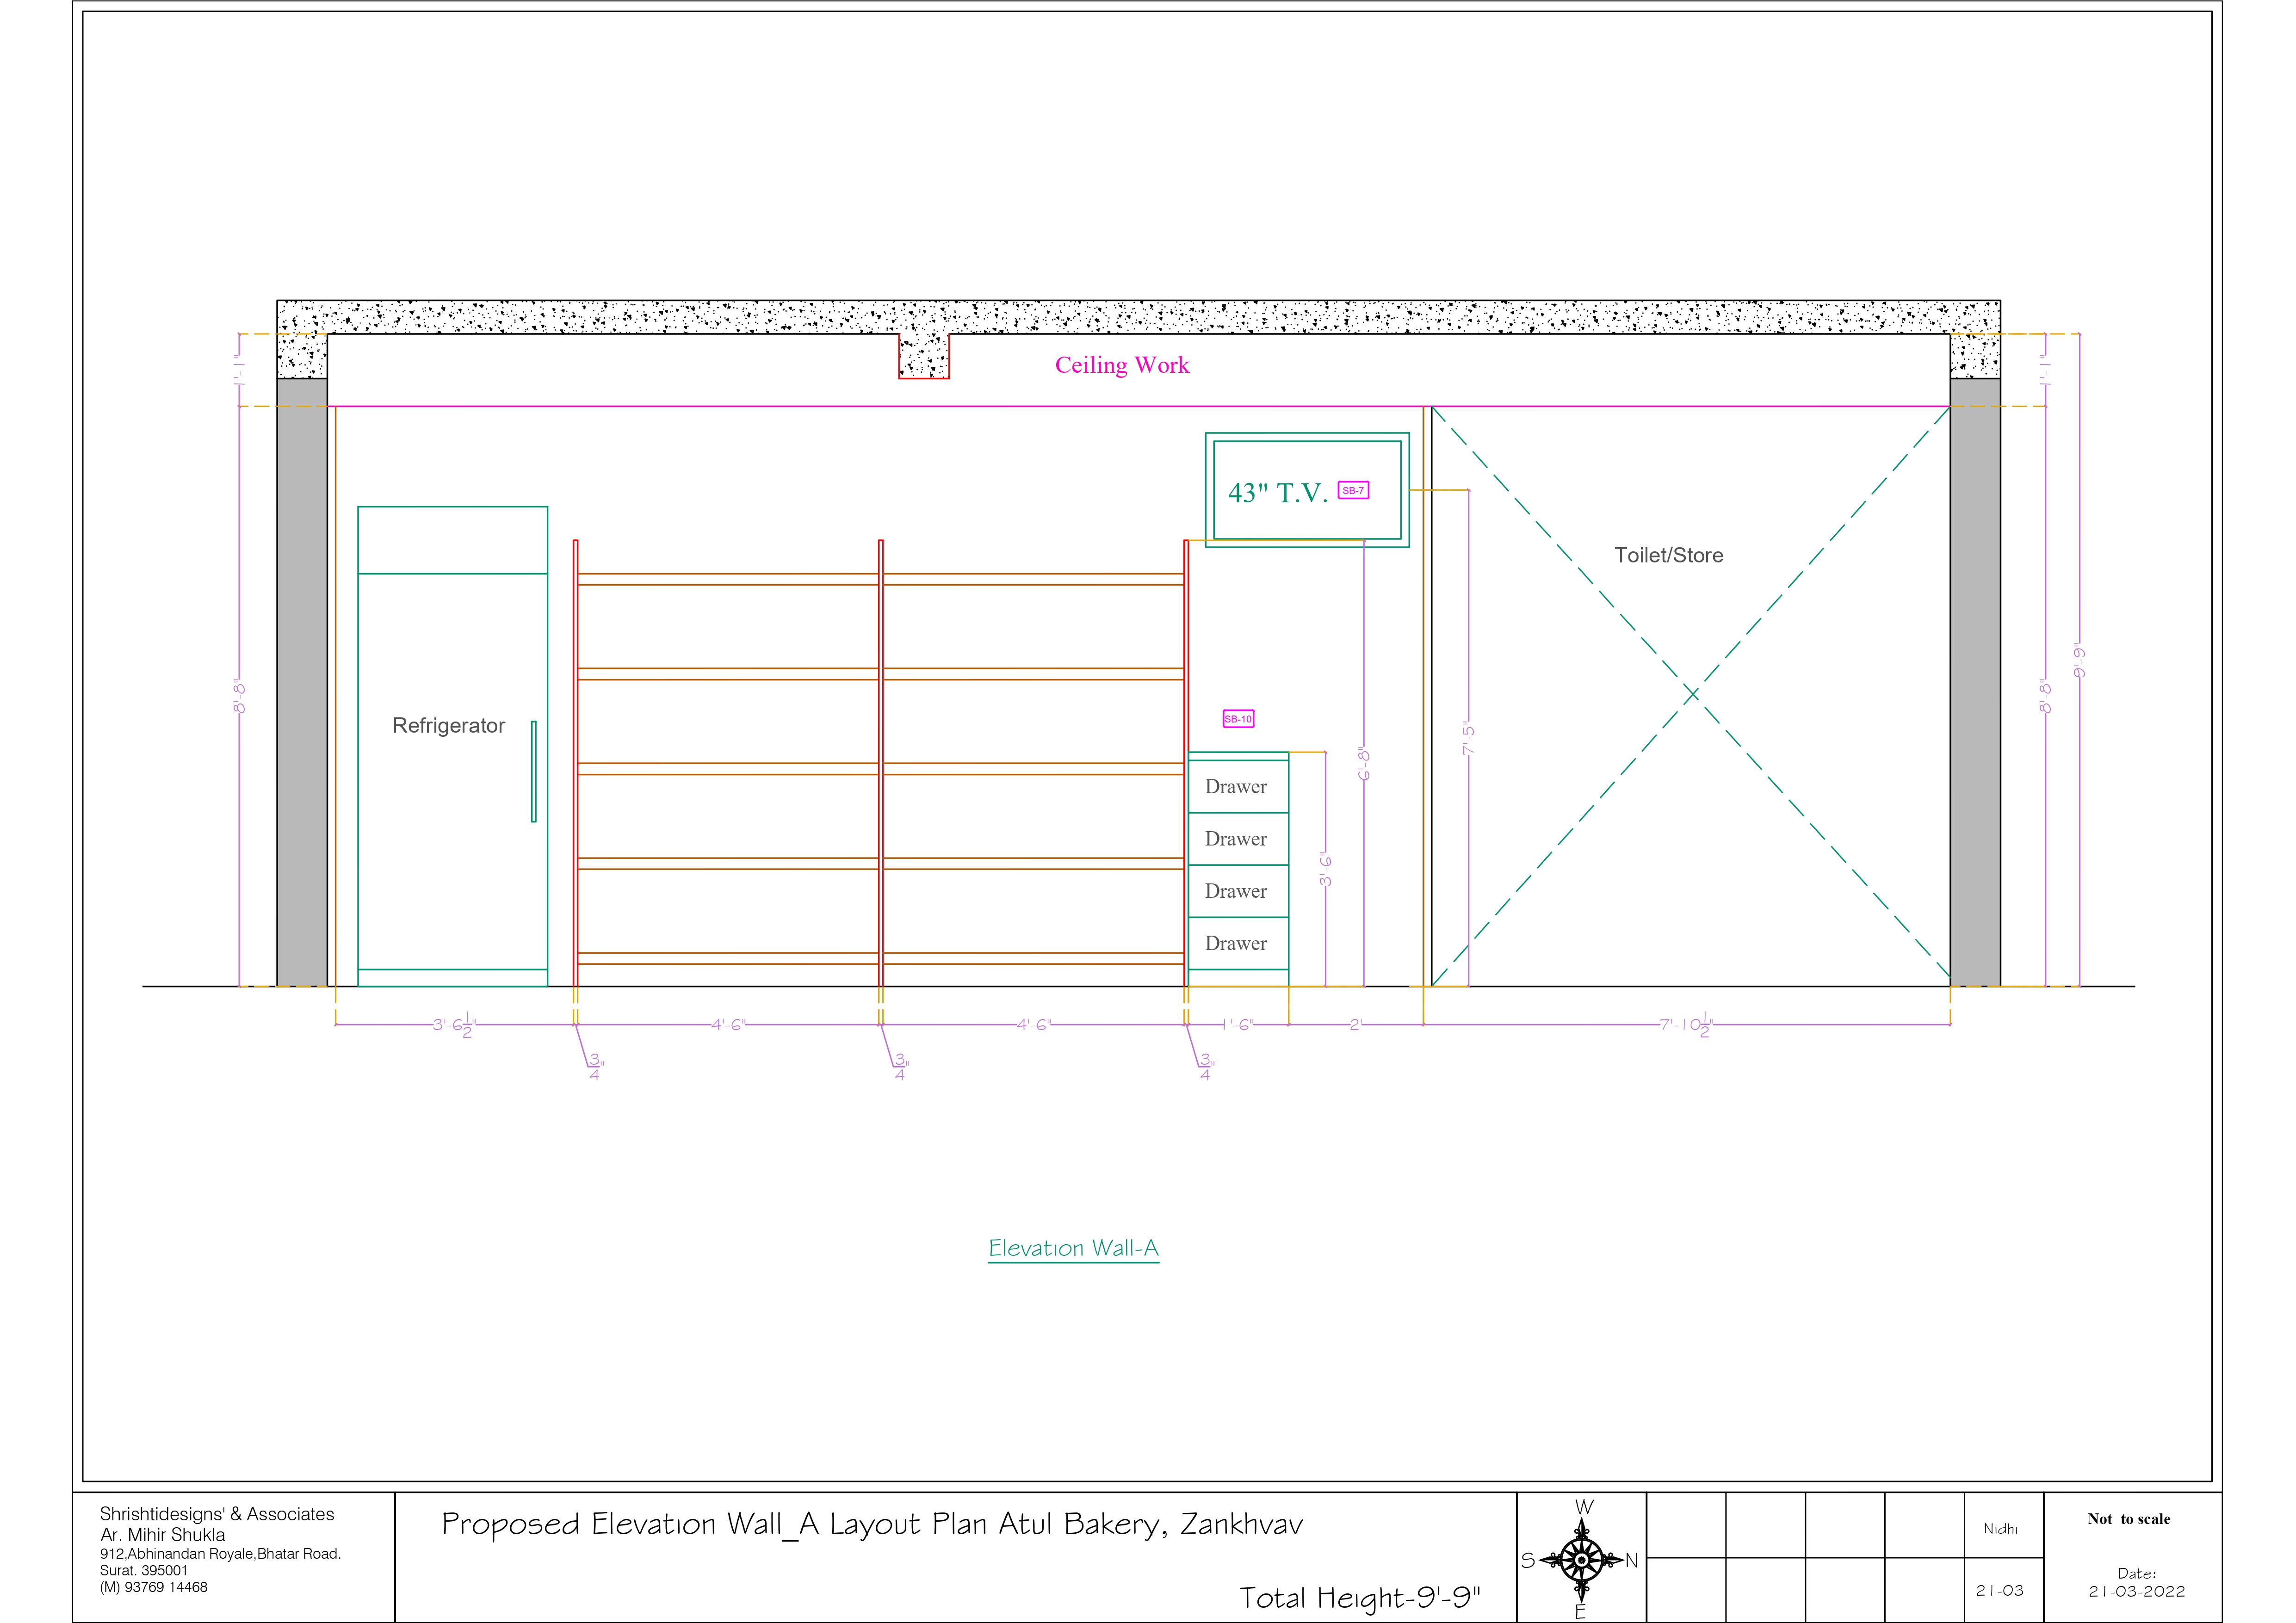This screenshot has width=2296, height=1623.
Task: Click the 9'-9" vertical dimension
Action: coord(2079,660)
